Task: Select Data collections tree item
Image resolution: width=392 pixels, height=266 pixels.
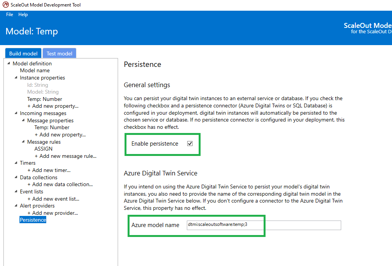Action: (39, 177)
